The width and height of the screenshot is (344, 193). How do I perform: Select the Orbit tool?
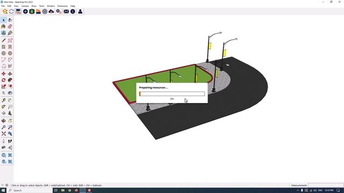point(4,121)
